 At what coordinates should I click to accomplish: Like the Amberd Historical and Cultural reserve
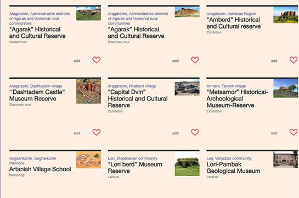tap(294, 60)
